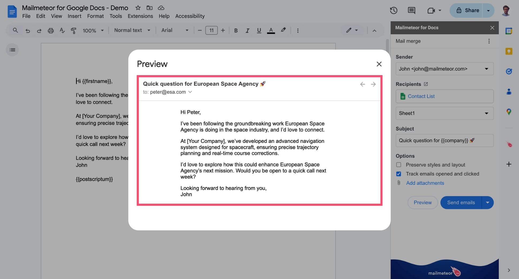Redo the last action
This screenshot has width=519, height=279.
coord(39,30)
